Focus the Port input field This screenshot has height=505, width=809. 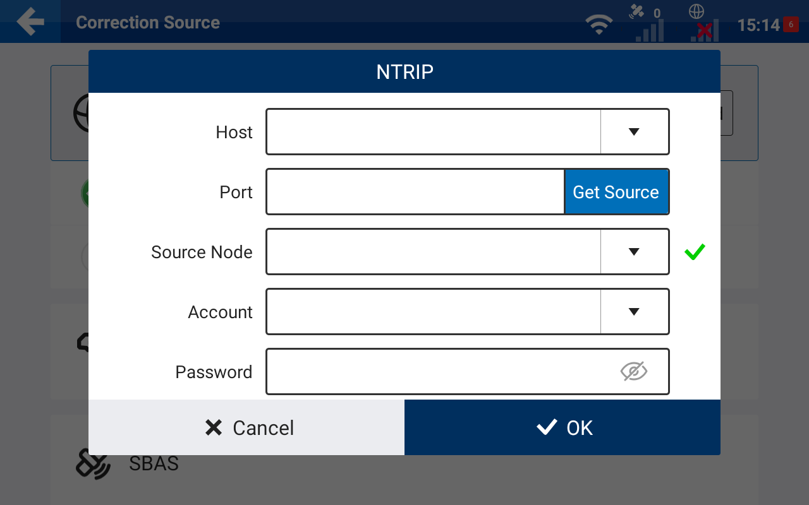pyautogui.click(x=415, y=192)
